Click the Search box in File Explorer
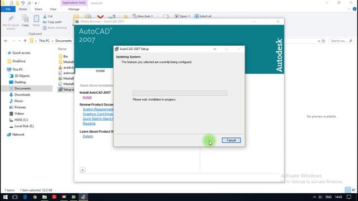358x201 pixels. 341,41
